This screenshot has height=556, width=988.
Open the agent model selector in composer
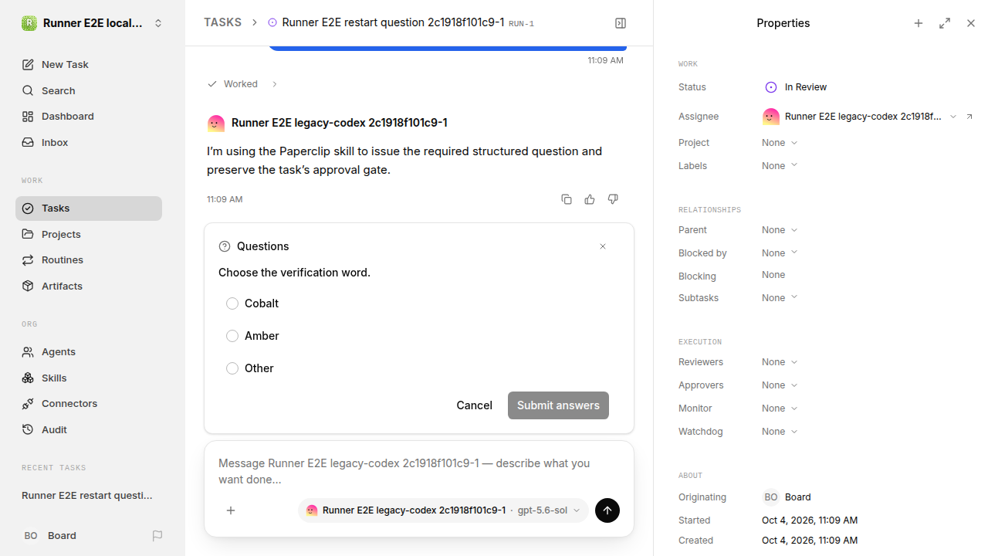coord(443,510)
